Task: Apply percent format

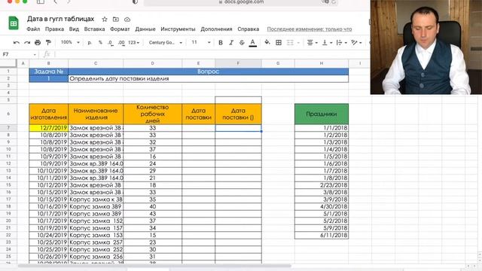Action: tap(100, 43)
